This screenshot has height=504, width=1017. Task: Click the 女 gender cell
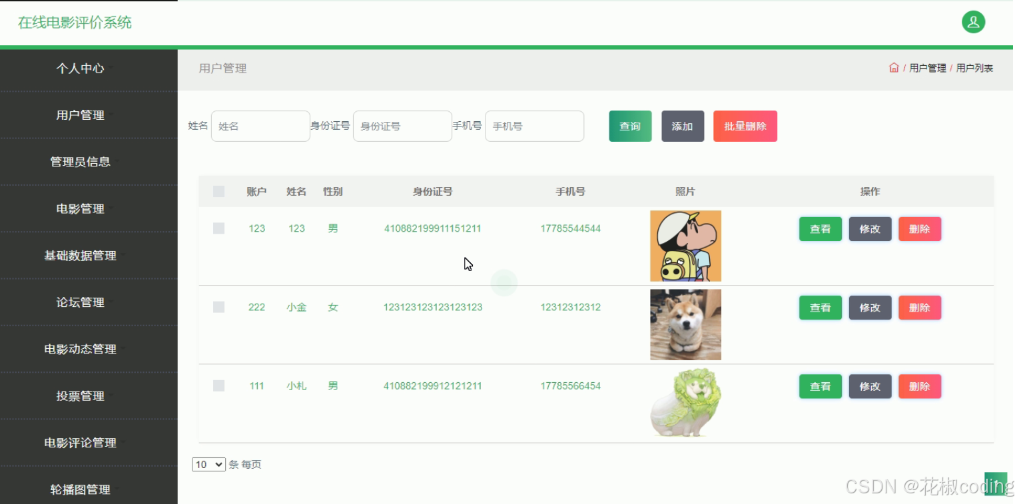333,307
